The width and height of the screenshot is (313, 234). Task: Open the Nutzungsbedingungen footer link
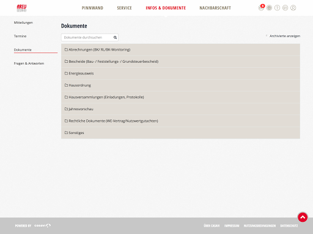point(260,225)
